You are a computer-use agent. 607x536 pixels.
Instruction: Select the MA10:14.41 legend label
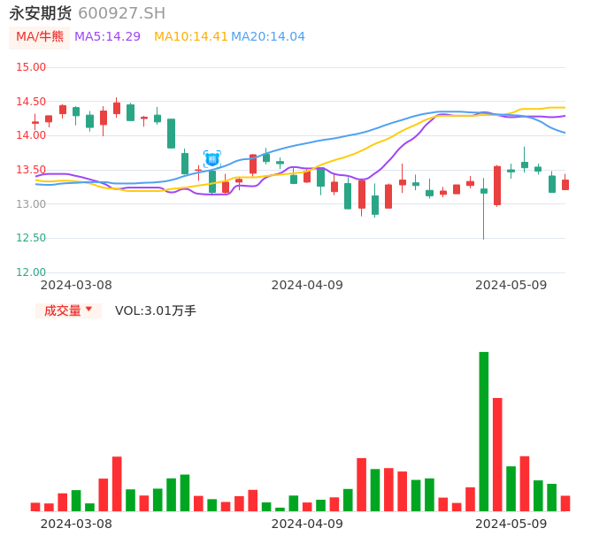pos(190,36)
